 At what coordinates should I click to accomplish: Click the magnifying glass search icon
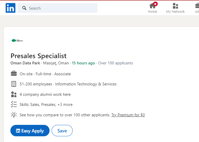pos(24,8)
